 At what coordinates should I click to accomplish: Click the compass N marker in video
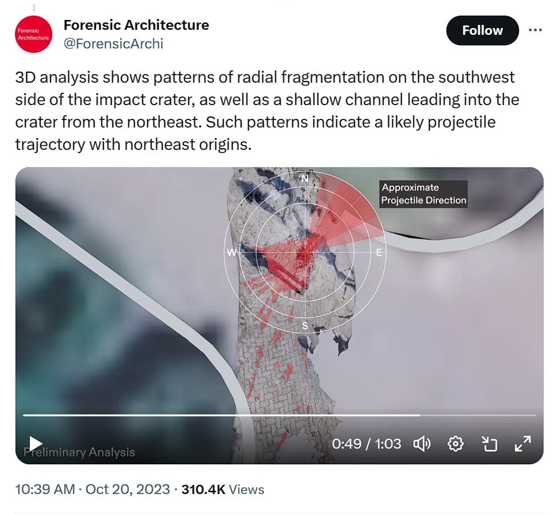(x=305, y=178)
